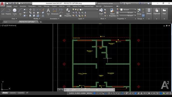172x97 pixels.
Task: Choose the Multiline Text tool
Action: 48,12
